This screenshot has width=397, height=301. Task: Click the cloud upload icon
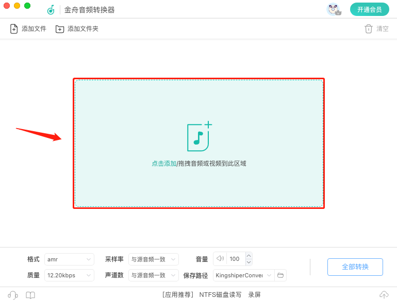pos(384,295)
